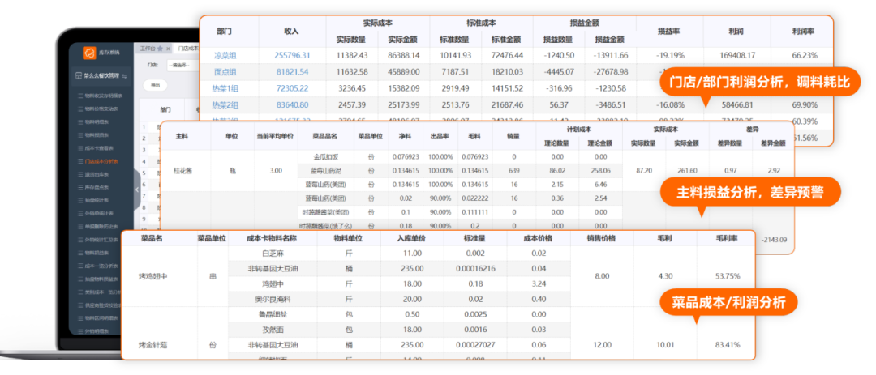Click the 实际成本 group header
Image resolution: width=876 pixels, height=375 pixels.
(378, 23)
